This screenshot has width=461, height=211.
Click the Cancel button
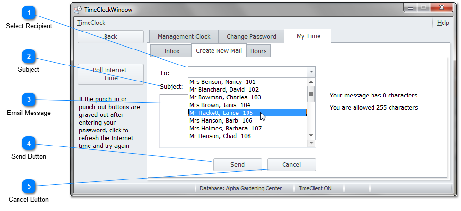coord(291,164)
